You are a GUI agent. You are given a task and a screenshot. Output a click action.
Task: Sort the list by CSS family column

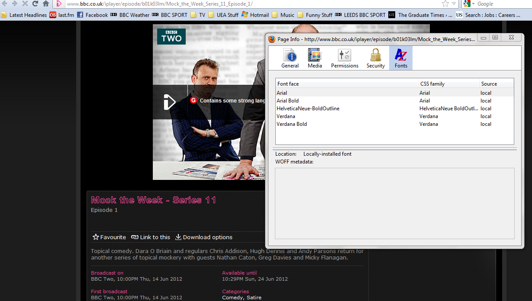pos(449,84)
